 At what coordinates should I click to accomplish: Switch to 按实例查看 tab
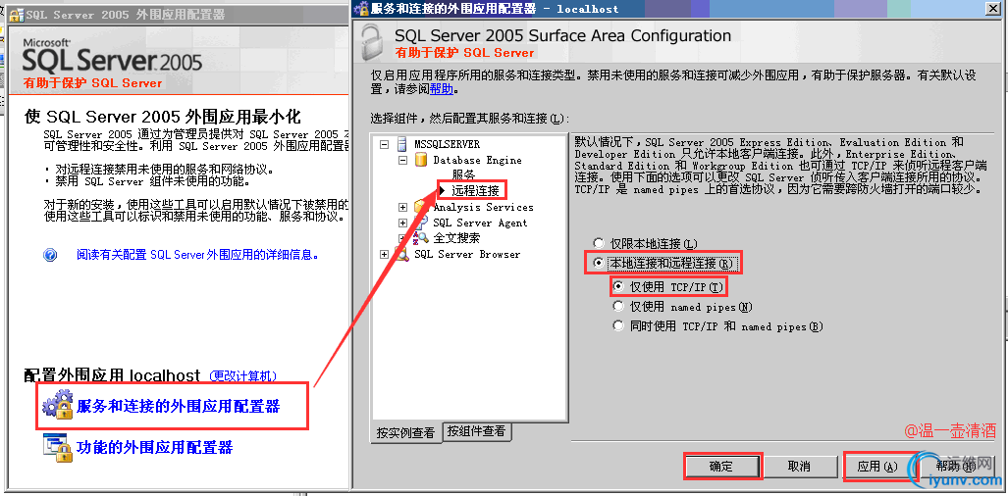click(x=405, y=432)
